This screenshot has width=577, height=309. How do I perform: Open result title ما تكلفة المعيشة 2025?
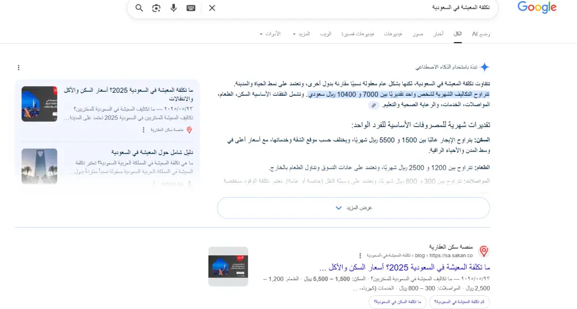tap(405, 267)
